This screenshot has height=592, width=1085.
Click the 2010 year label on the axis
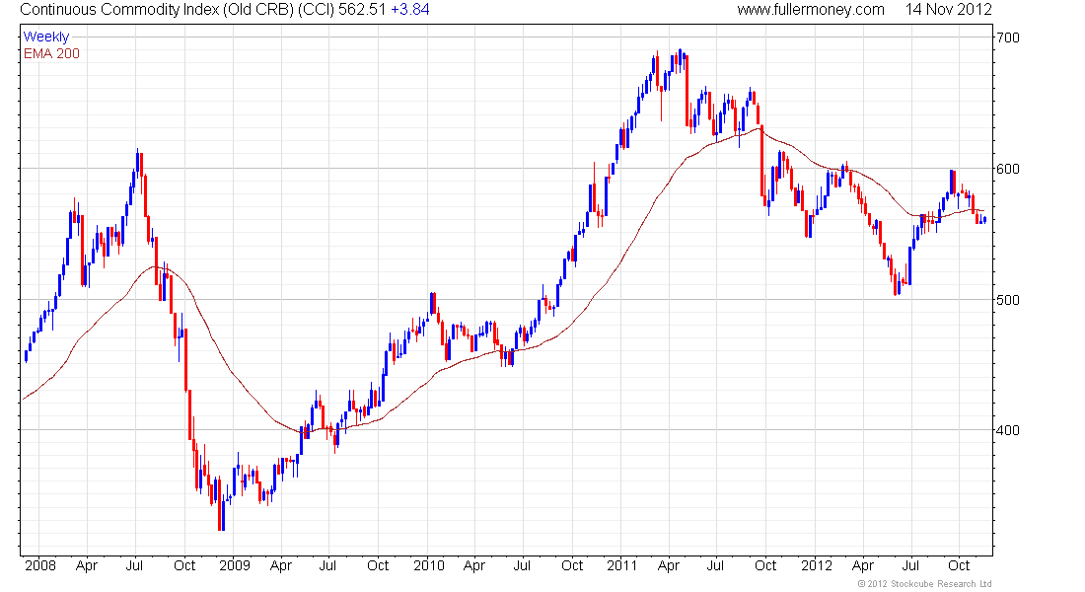point(429,565)
